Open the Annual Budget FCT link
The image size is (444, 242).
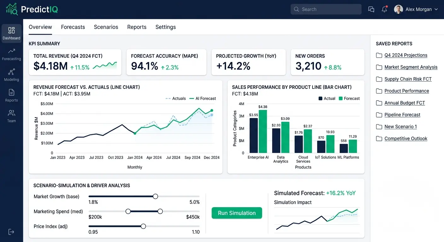(405, 103)
